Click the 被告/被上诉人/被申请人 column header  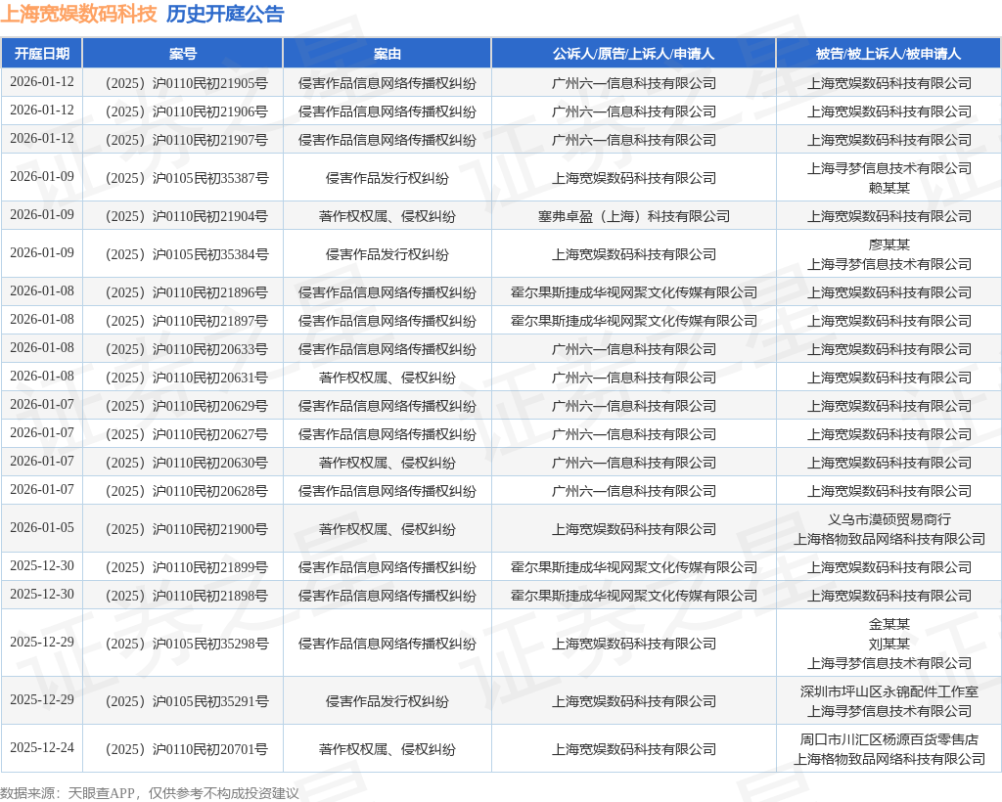[x=888, y=54]
